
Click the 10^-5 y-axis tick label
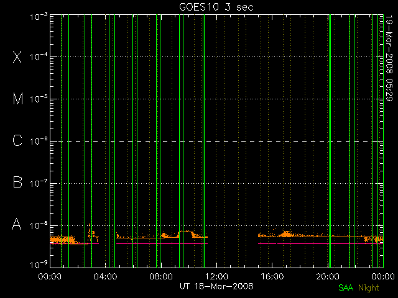click(39, 99)
